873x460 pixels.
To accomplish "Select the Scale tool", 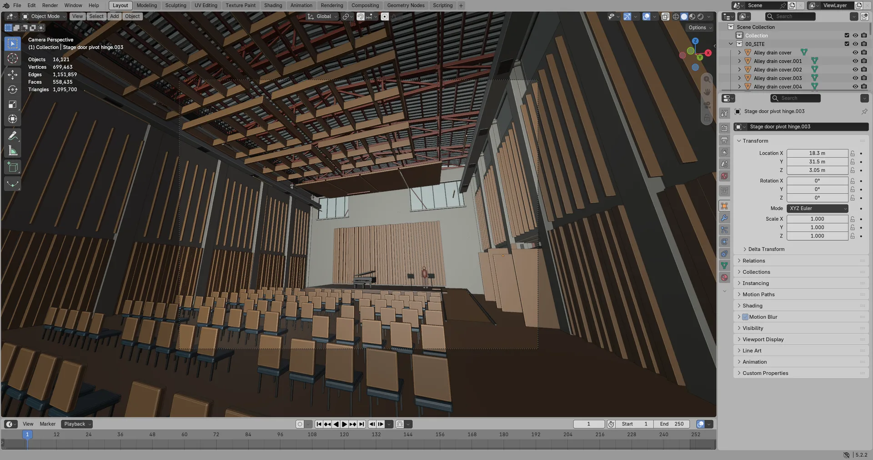I will [x=13, y=104].
